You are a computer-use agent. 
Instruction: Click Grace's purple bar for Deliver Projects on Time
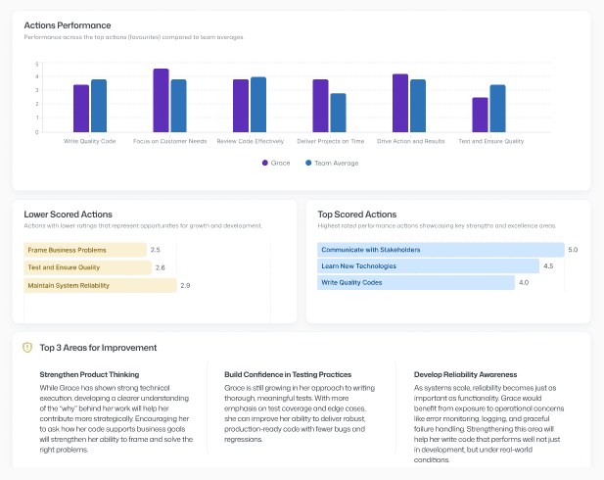click(x=320, y=106)
